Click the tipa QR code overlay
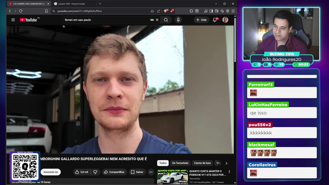Image resolution: width=329 pixels, height=185 pixels. click(x=25, y=166)
